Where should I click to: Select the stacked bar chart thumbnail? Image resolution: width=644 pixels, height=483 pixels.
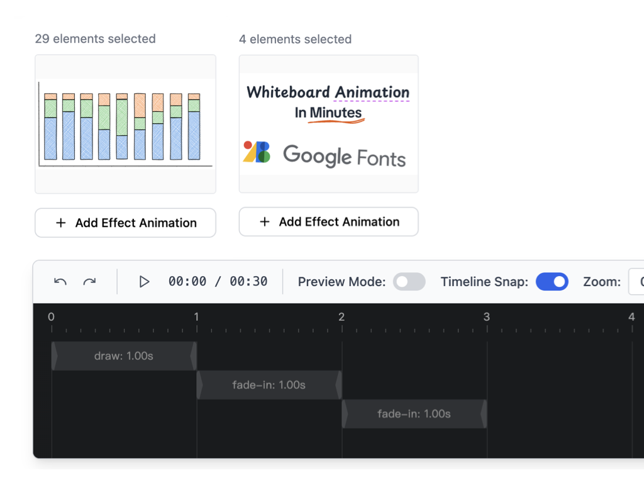pyautogui.click(x=125, y=124)
